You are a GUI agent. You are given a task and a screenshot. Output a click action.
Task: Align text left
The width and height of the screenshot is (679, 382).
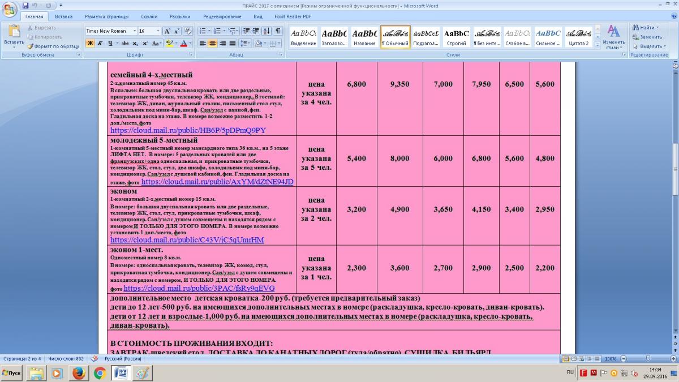(203, 43)
